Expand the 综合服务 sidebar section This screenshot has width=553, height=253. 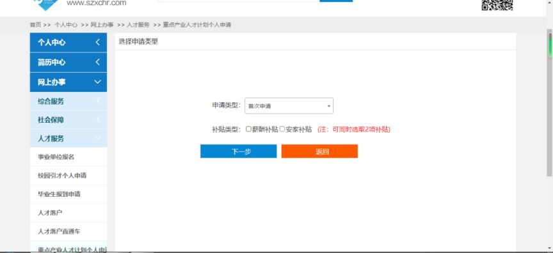pyautogui.click(x=68, y=102)
